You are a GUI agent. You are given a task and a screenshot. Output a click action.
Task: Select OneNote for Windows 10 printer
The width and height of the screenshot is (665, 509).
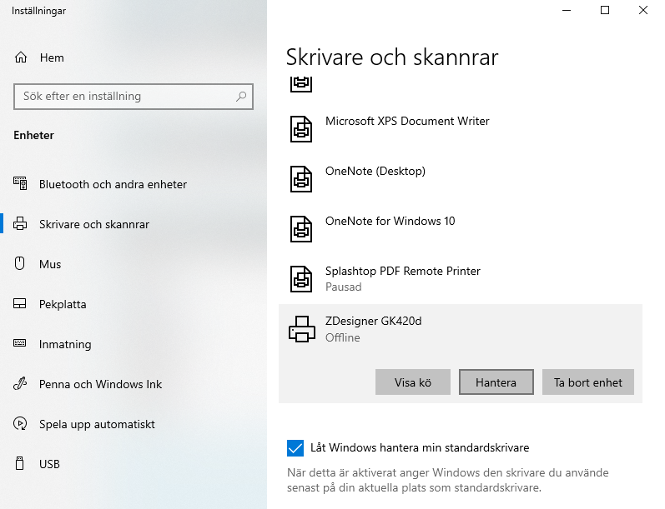point(390,222)
